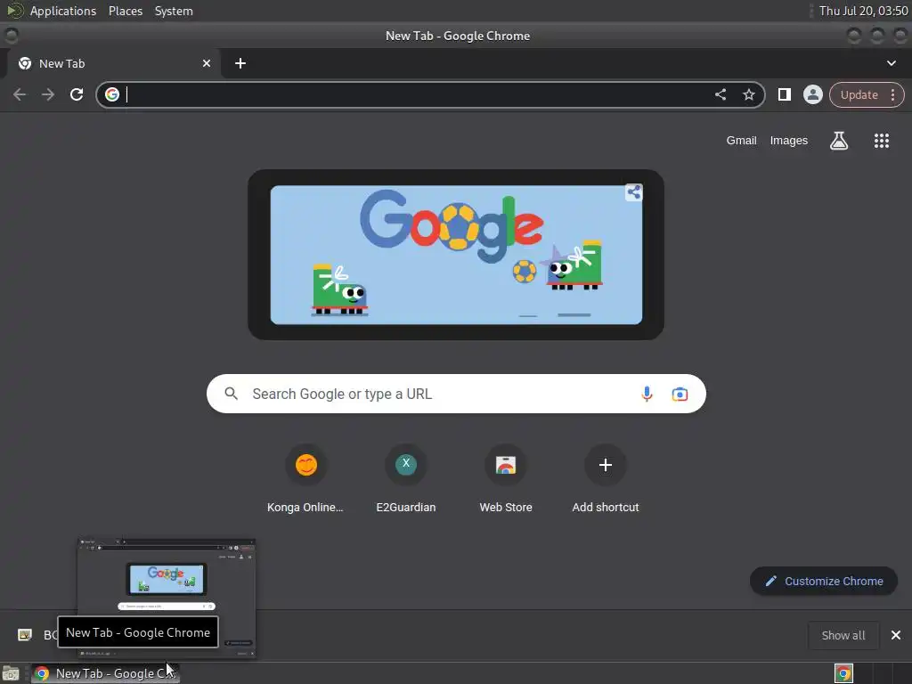Open the Places menu
The height and width of the screenshot is (684, 912).
pos(125,11)
